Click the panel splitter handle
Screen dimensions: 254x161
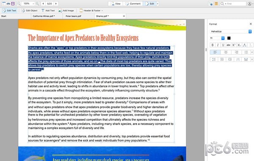click(206, 50)
